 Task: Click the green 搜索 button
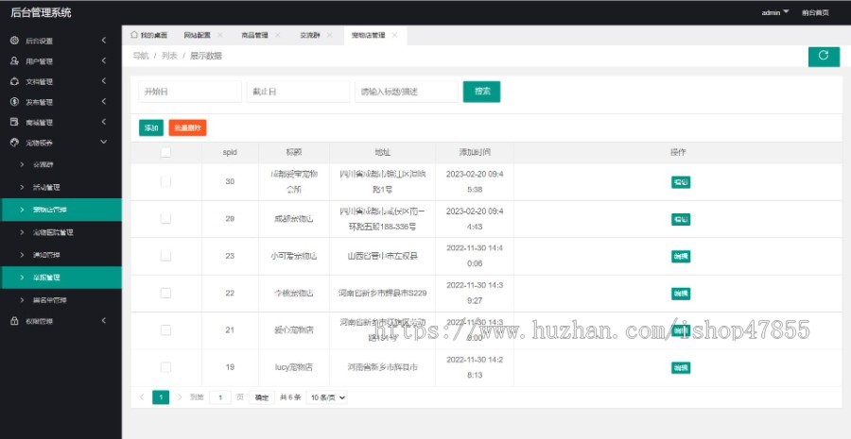481,92
